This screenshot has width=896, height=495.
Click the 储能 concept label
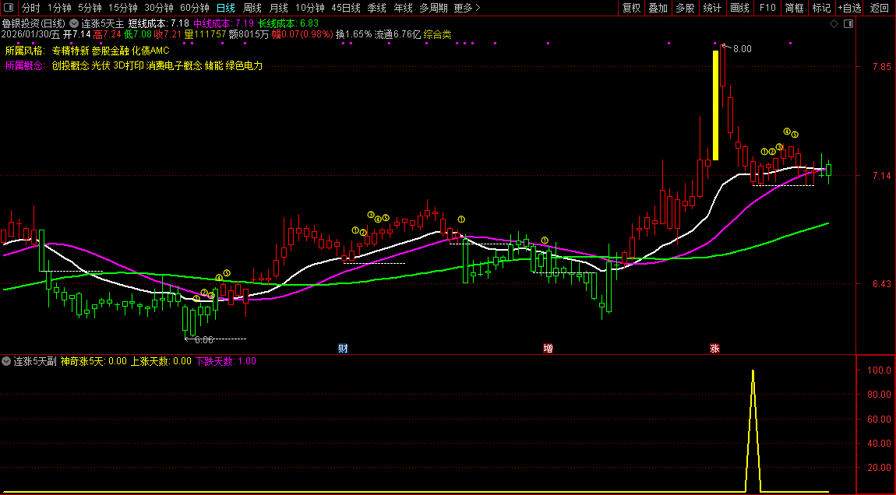pos(213,65)
